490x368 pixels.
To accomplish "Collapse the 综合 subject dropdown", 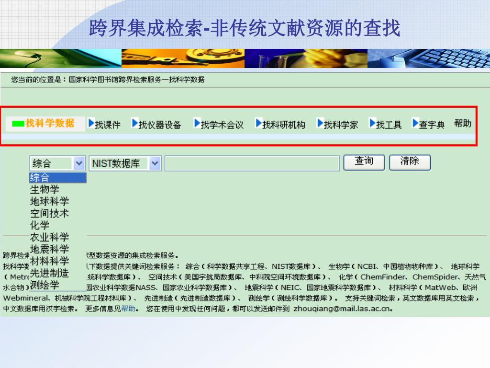I will coord(79,163).
